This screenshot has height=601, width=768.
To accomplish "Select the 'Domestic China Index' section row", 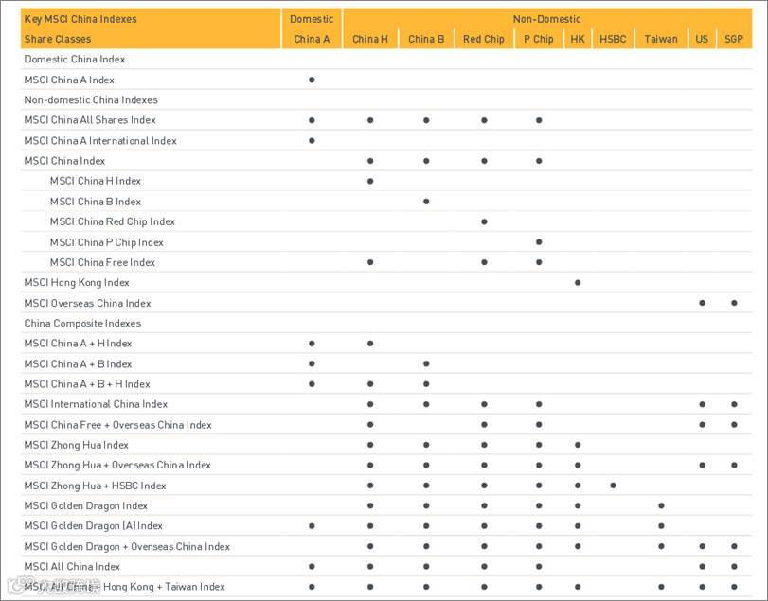I will (x=386, y=60).
